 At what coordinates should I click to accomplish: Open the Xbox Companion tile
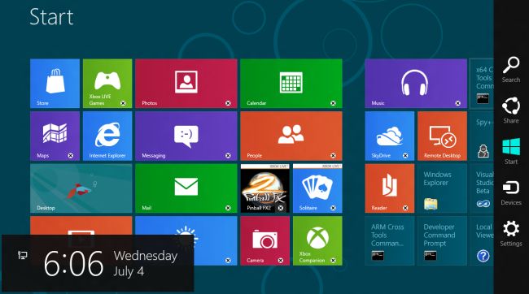click(317, 240)
